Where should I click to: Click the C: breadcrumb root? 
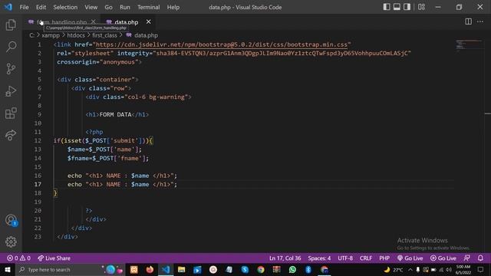tap(32, 35)
